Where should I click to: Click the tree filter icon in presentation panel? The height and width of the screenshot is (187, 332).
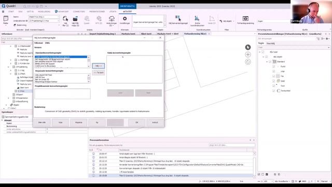[318, 39]
